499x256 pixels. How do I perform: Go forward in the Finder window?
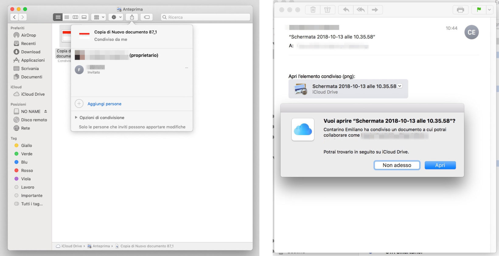point(23,17)
